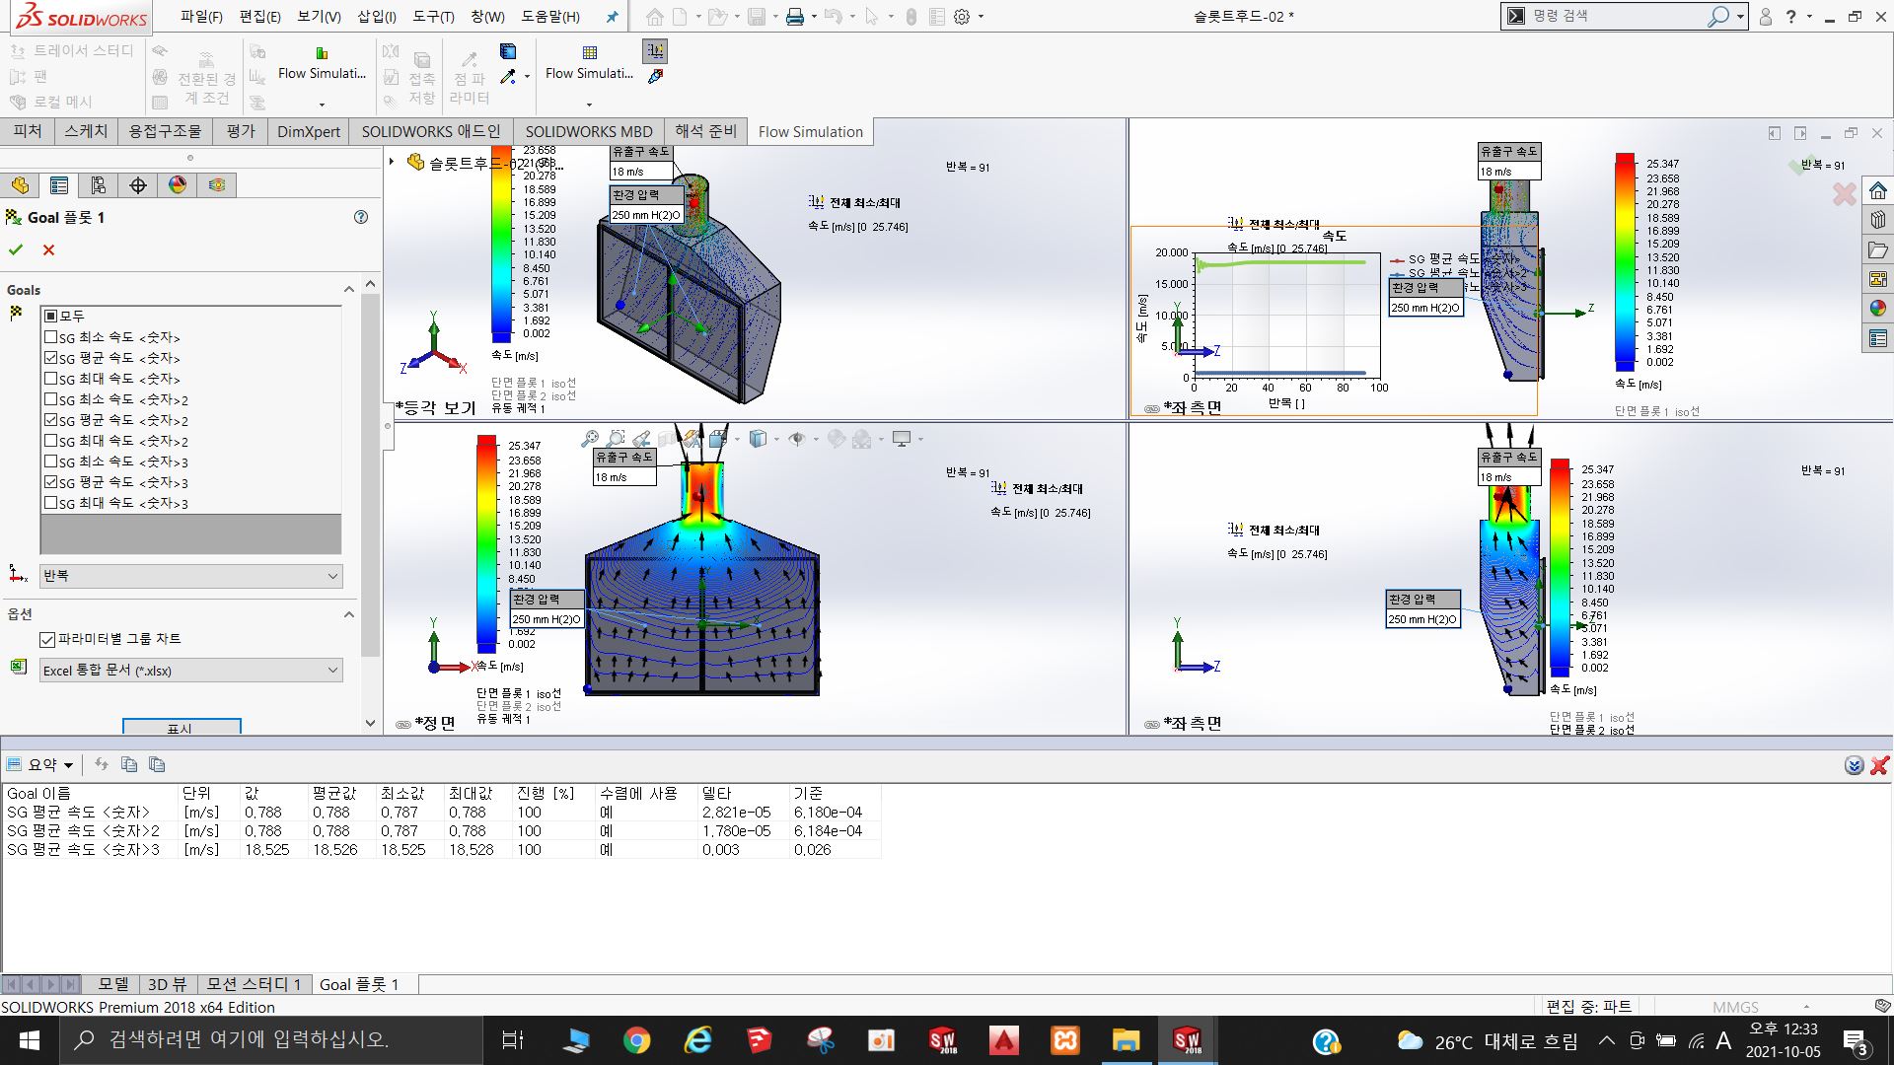The image size is (1894, 1065).
Task: Open the 삽입(I) menu
Action: pyautogui.click(x=376, y=17)
